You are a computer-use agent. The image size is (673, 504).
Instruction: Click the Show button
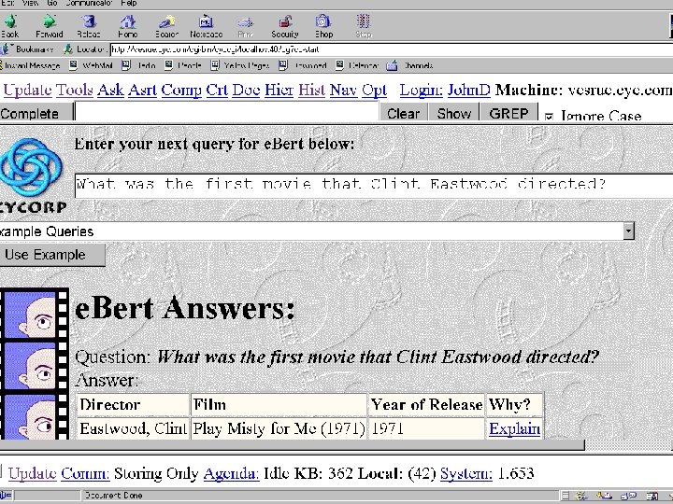(x=453, y=113)
